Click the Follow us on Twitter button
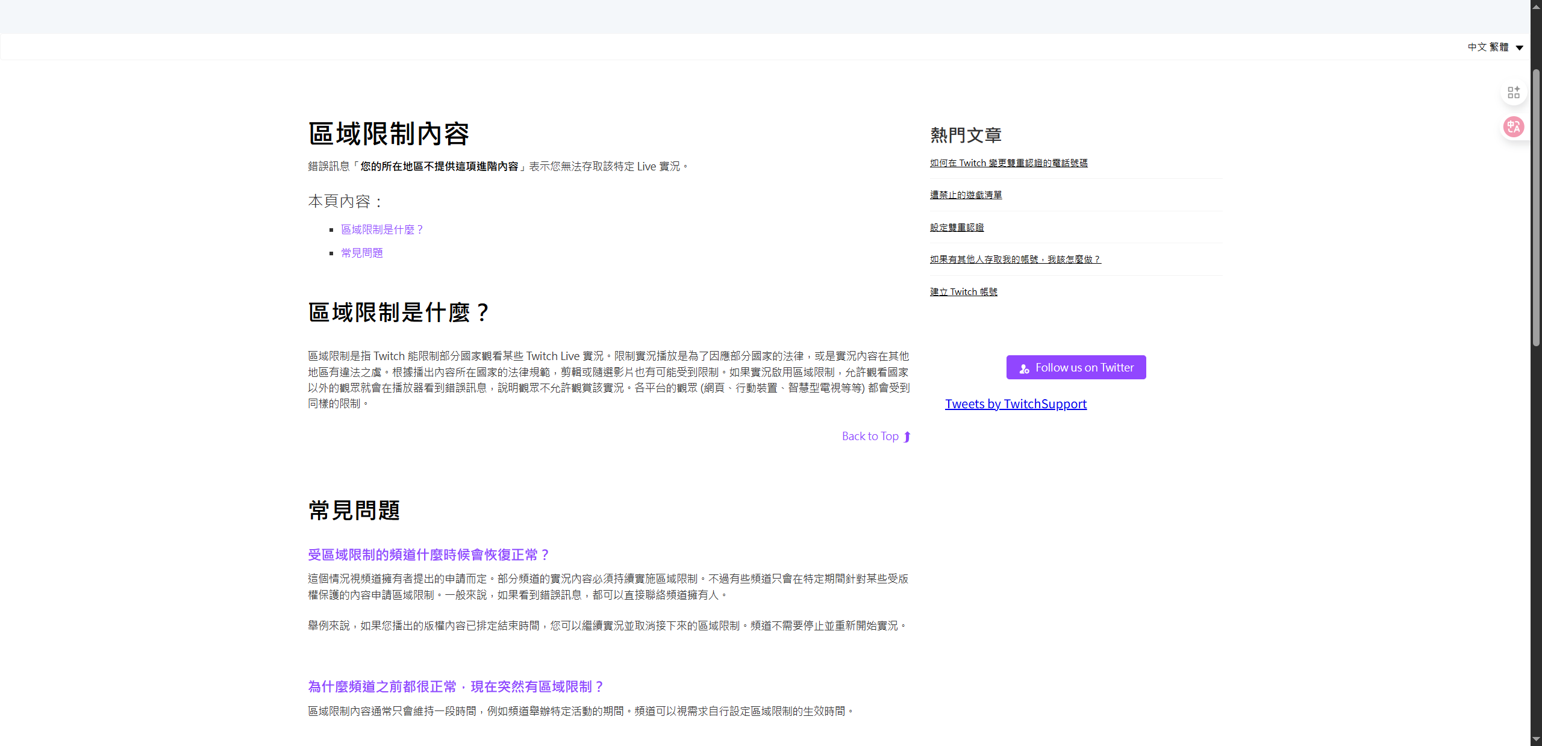Screen dimensions: 1542x746 click(1076, 367)
